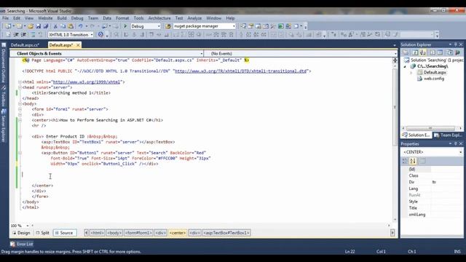Screen dimensions: 466x262
Task: Click the Open File folder icon
Action: coord(31,26)
